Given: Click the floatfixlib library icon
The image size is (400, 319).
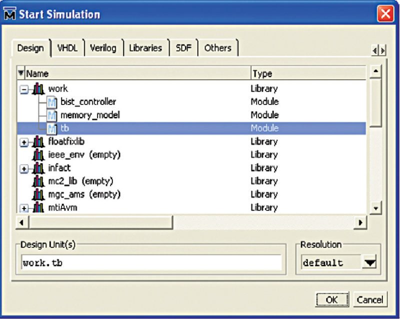Looking at the screenshot, I should point(38,142).
